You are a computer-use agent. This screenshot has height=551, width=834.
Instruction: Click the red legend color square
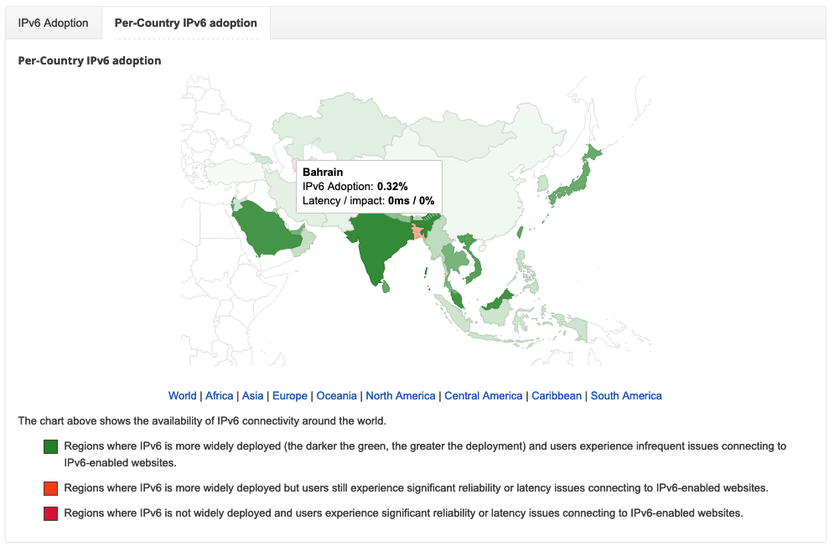click(x=50, y=512)
